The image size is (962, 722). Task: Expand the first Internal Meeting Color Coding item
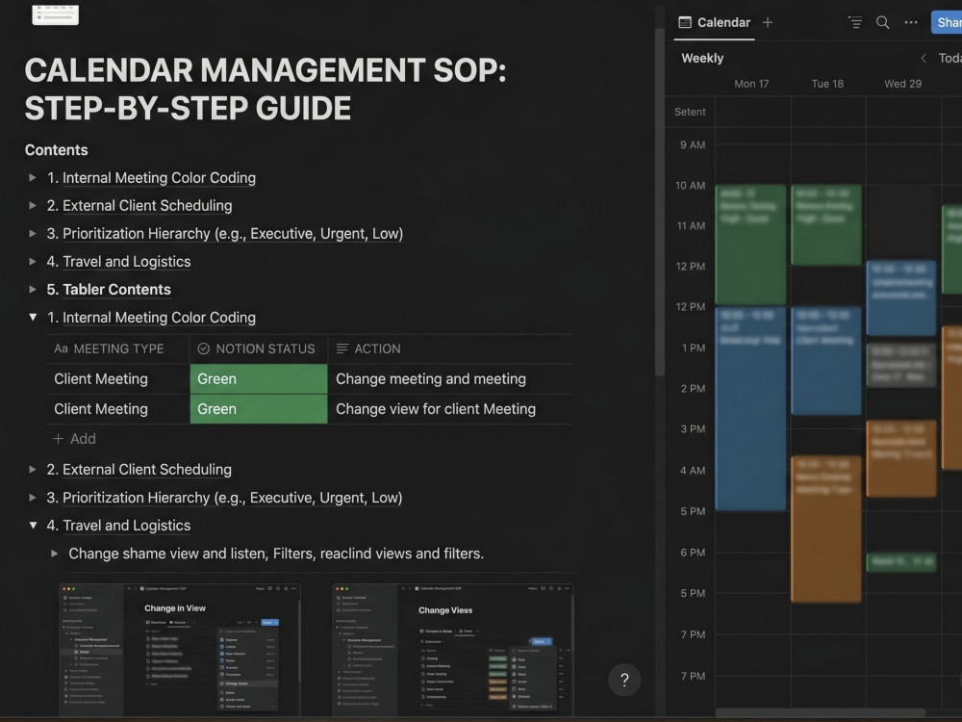click(32, 177)
